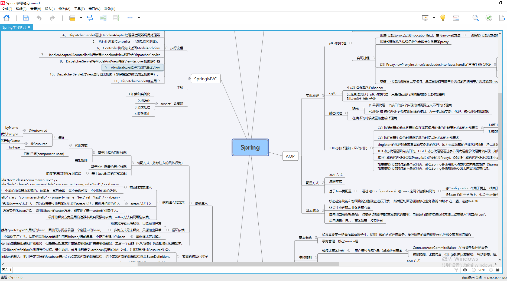Open the 修改(M) menu
The width and height of the screenshot is (507, 281).
click(64, 9)
